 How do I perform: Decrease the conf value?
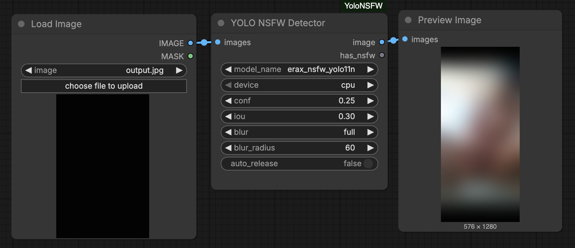(x=228, y=101)
